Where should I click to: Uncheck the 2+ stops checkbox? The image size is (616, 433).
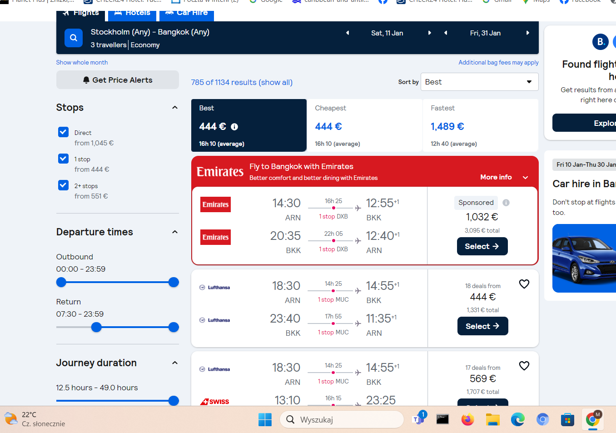[x=64, y=185]
